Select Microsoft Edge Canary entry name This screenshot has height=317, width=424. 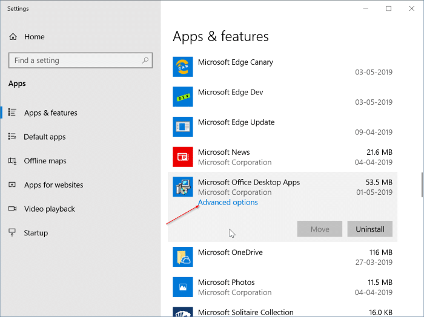(236, 62)
